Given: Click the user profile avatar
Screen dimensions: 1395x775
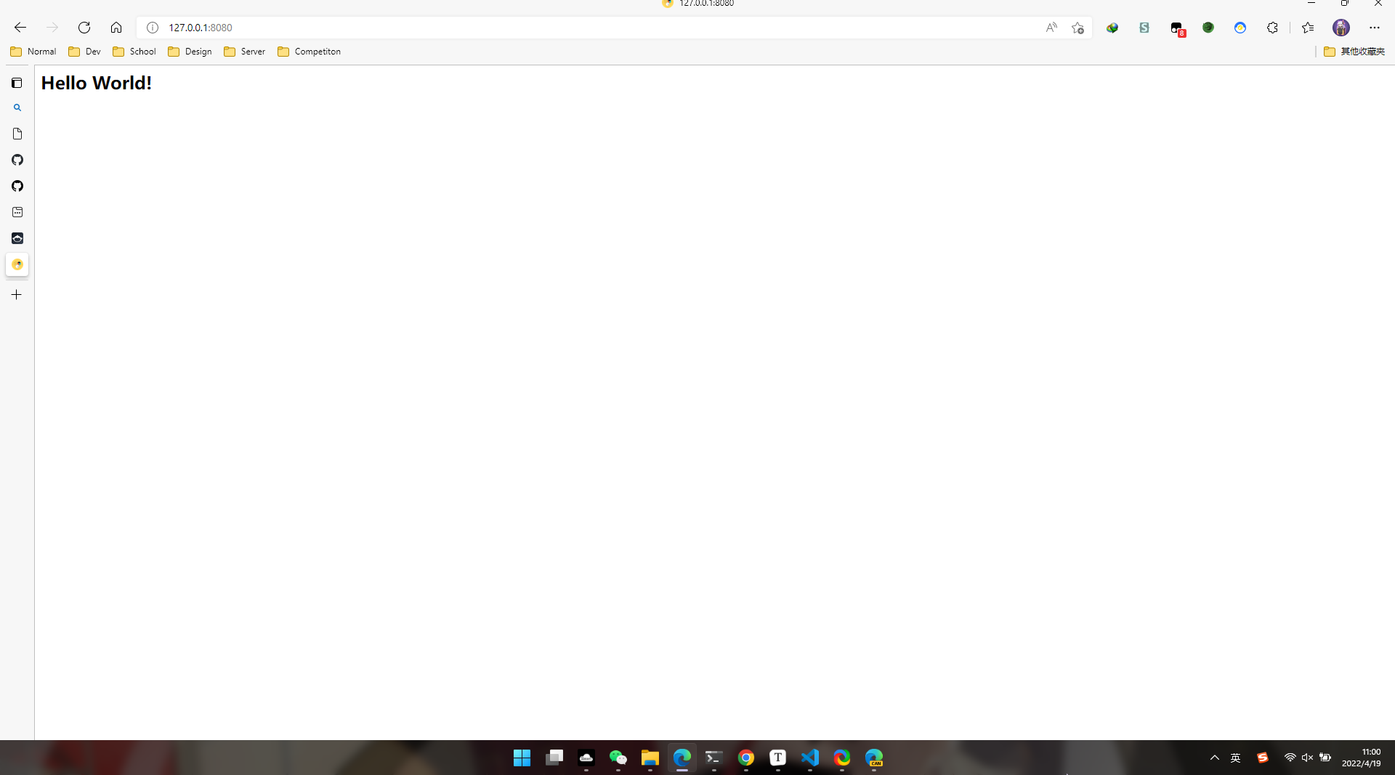Looking at the screenshot, I should tap(1341, 28).
